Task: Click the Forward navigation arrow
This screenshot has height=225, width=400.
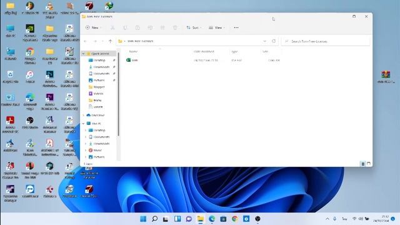Action: pyautogui.click(x=95, y=41)
